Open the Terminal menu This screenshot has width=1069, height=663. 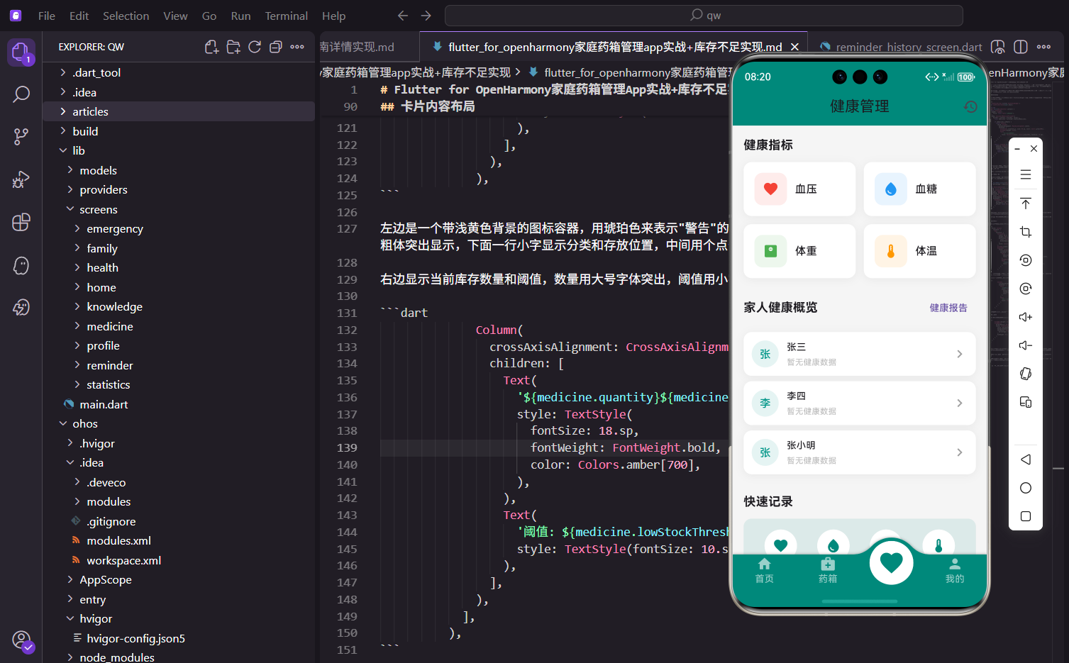[x=287, y=16]
